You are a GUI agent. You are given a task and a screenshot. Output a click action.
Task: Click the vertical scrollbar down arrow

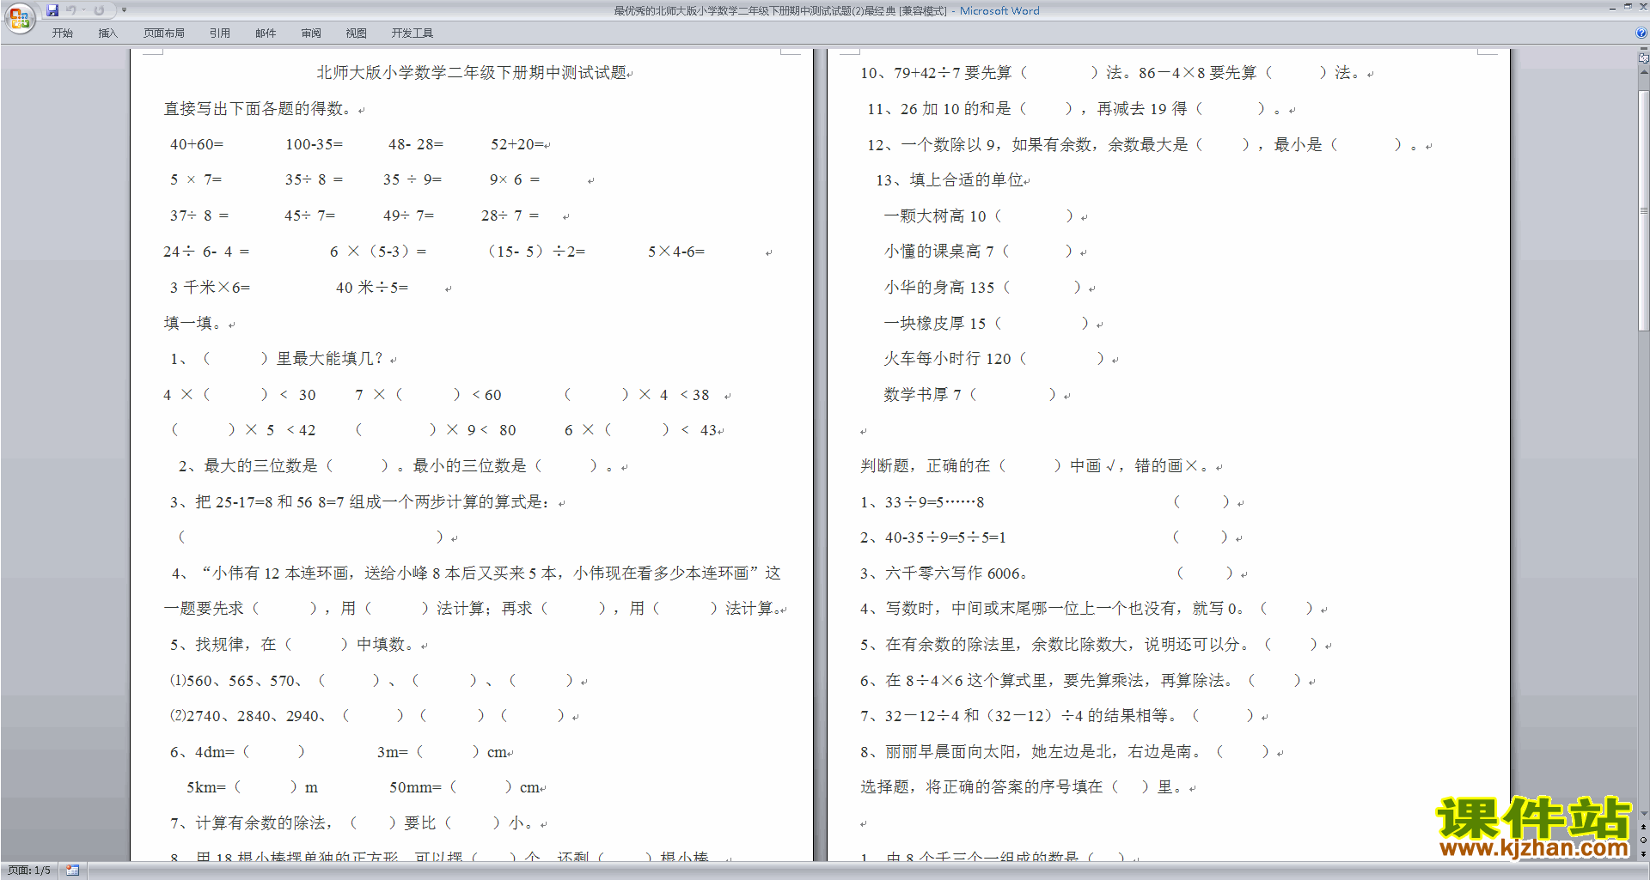coord(1643,814)
